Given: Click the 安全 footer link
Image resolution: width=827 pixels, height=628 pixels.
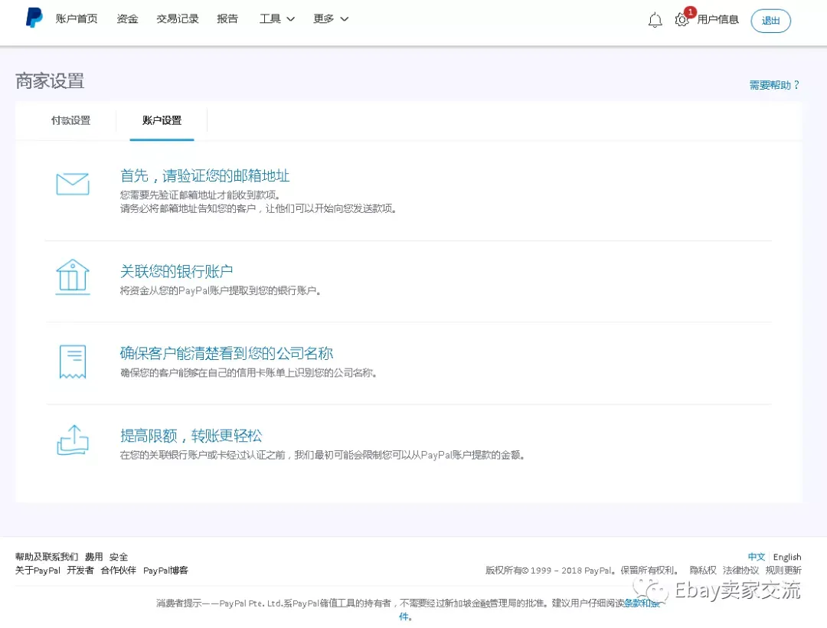Looking at the screenshot, I should (119, 557).
